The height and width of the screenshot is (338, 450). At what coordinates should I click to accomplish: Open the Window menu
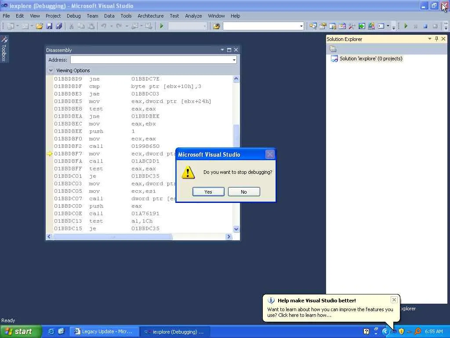pos(216,16)
